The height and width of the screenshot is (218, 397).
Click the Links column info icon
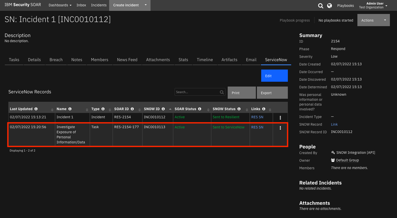pyautogui.click(x=263, y=109)
